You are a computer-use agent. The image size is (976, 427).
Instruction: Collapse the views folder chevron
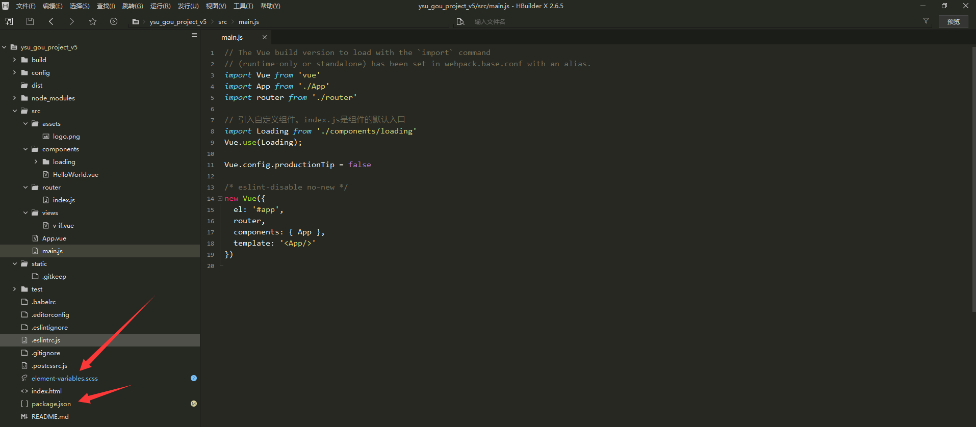(x=25, y=212)
